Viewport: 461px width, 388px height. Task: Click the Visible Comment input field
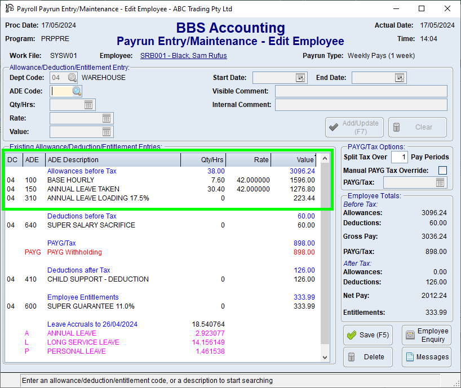pyautogui.click(x=361, y=91)
